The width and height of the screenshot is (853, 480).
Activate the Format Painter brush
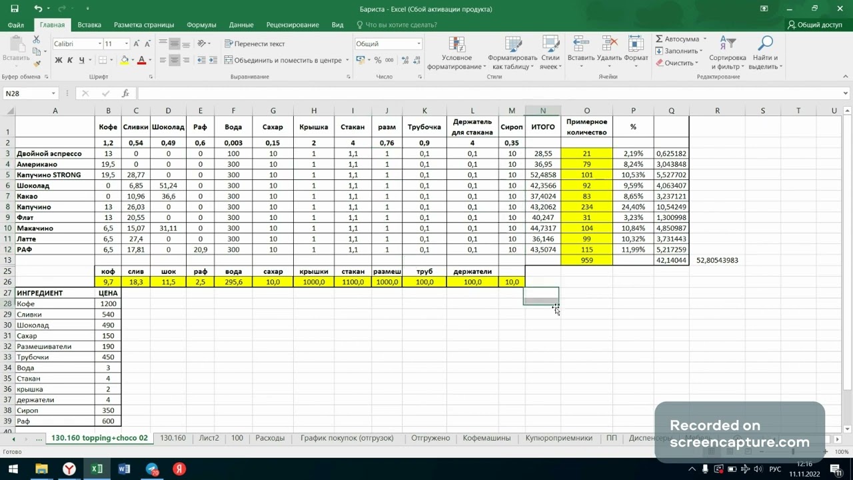[37, 63]
